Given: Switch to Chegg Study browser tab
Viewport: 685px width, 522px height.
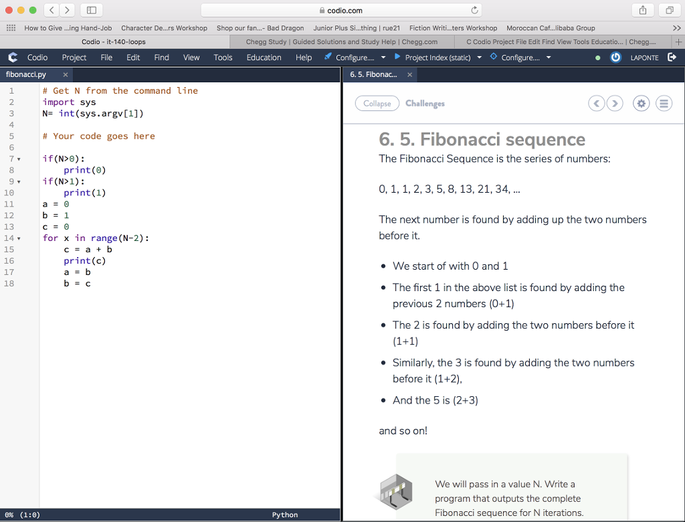Looking at the screenshot, I should [x=342, y=42].
